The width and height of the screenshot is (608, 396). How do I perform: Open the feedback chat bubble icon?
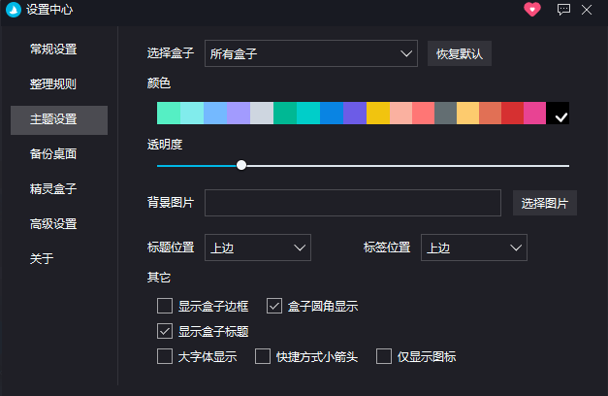pos(563,10)
